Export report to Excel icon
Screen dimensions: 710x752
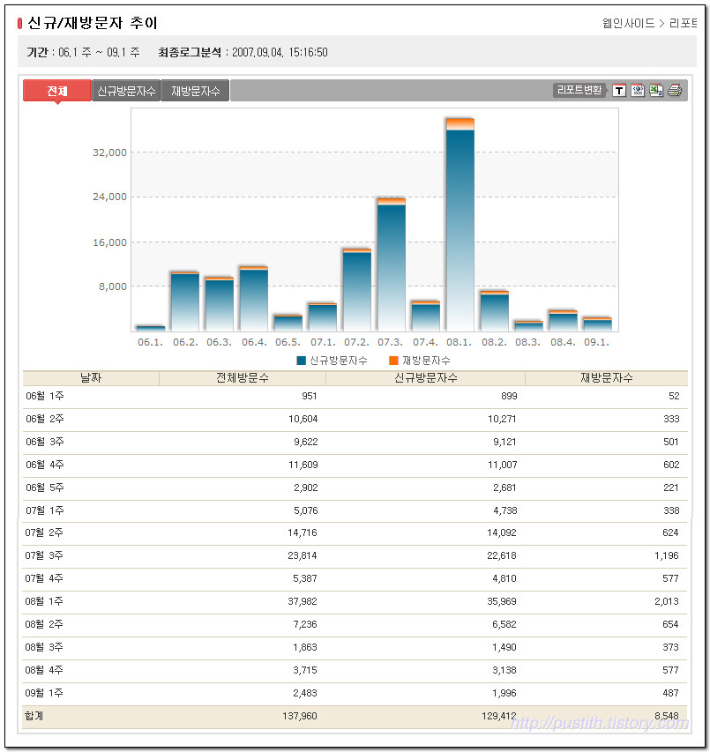pos(656,90)
